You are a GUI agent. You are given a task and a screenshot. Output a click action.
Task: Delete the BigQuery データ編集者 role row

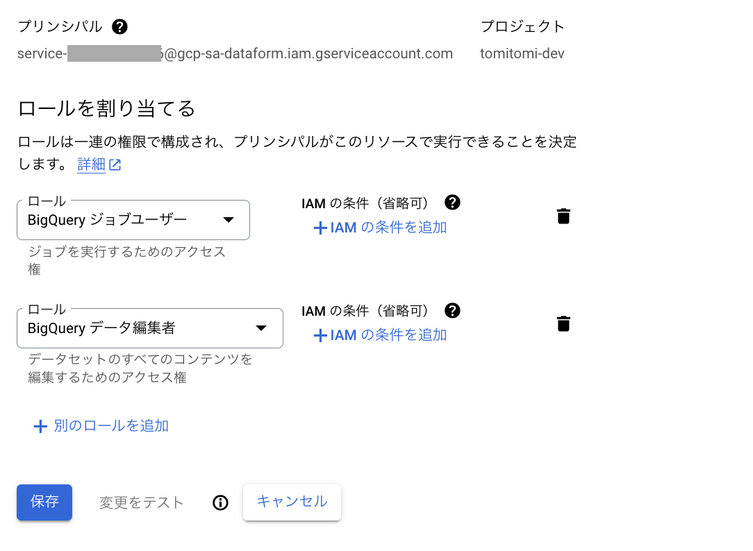pos(563,323)
